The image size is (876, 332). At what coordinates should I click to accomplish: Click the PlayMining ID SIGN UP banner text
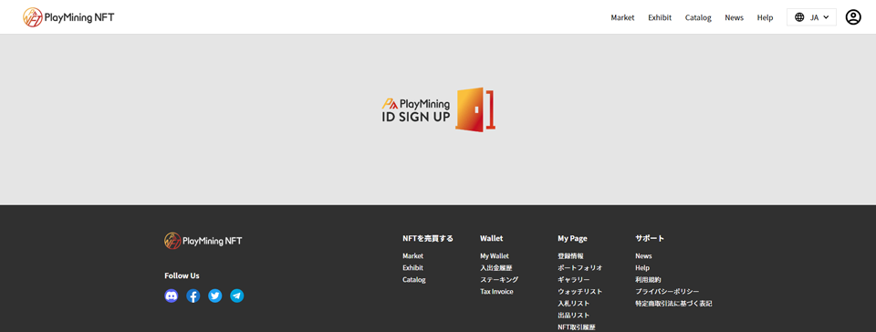(416, 110)
